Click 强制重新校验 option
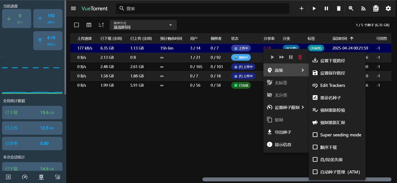 coord(332,110)
